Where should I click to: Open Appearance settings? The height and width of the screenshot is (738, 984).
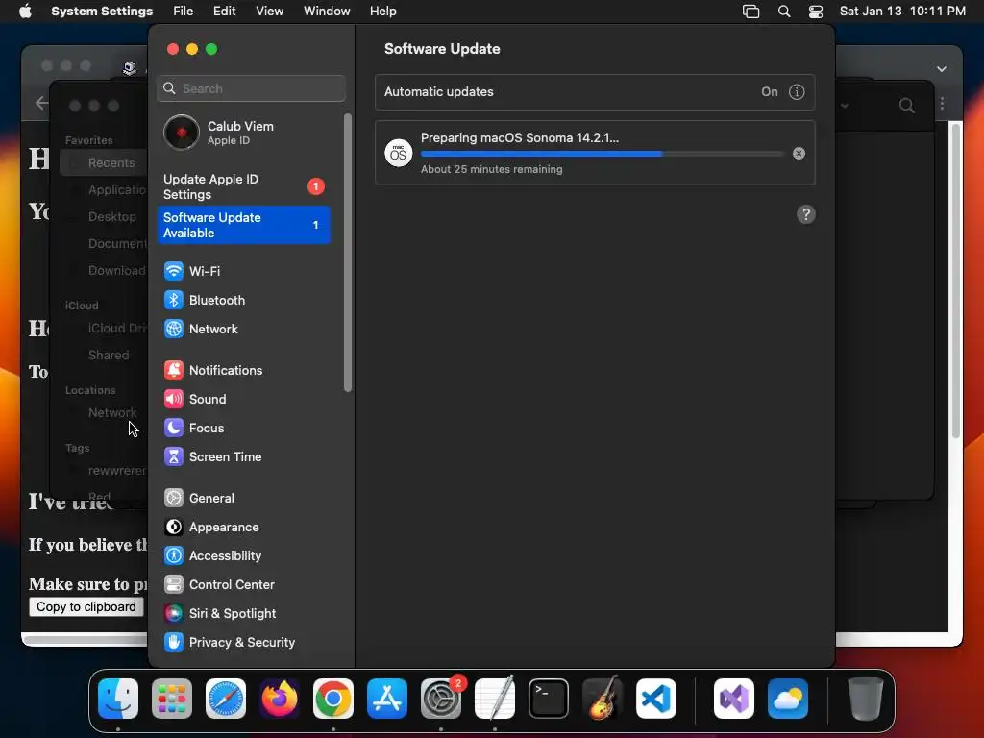(244, 528)
